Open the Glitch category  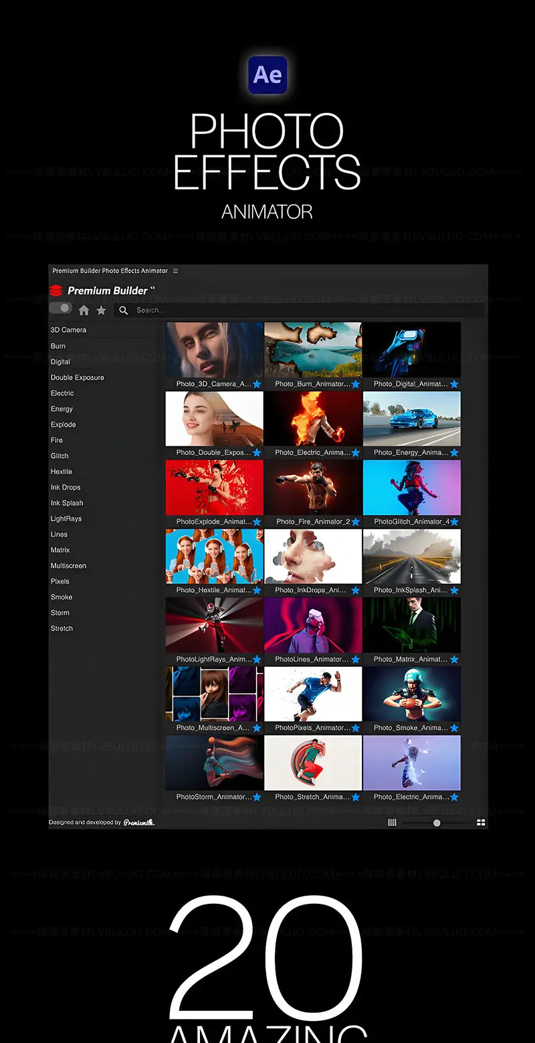(60, 456)
